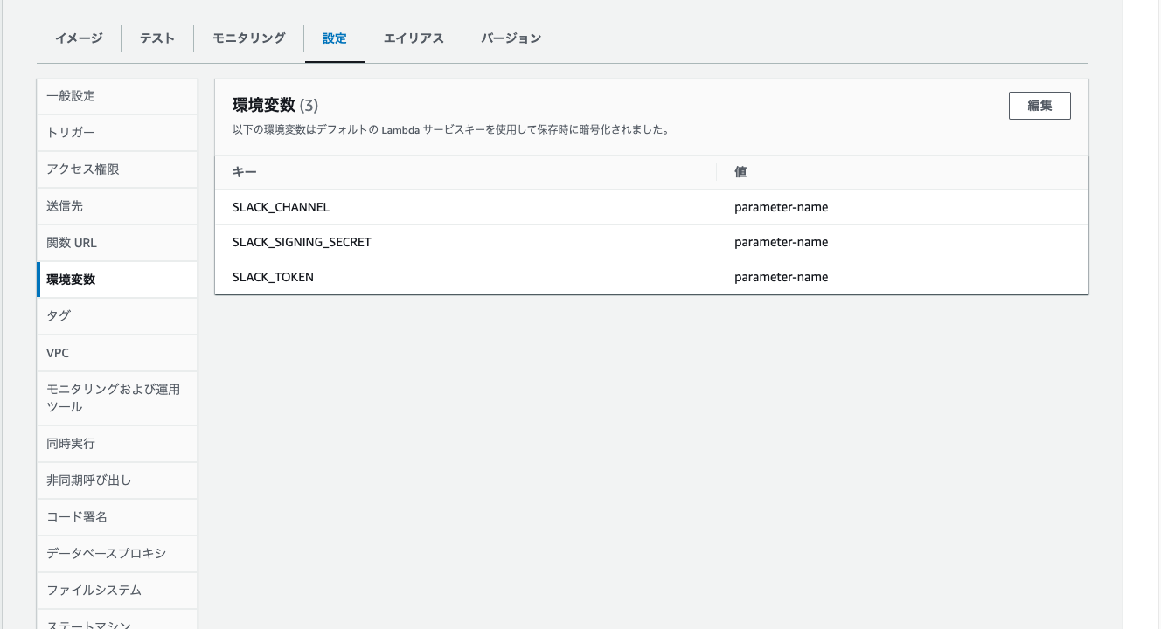
Task: Open the テスト tab
Action: coord(157,38)
